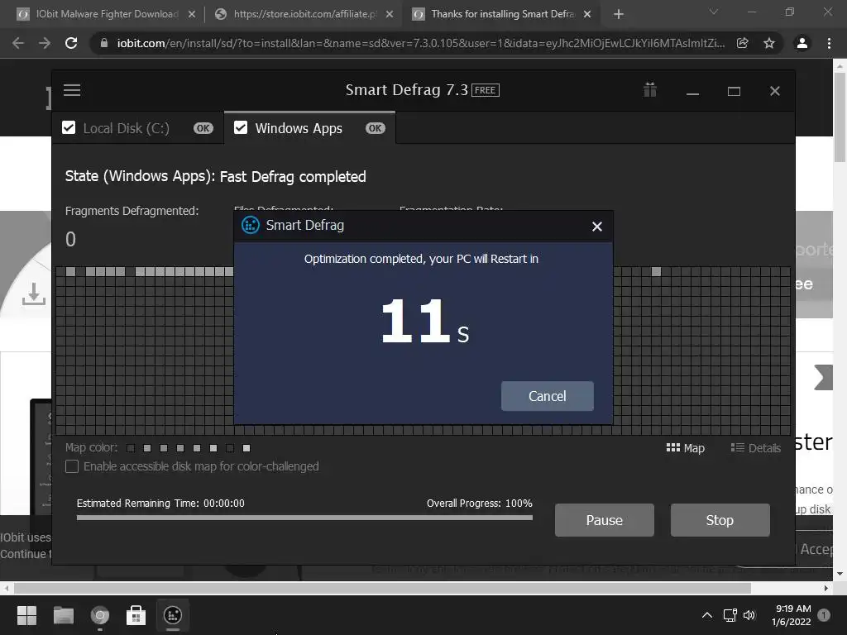Click the browser vertical scrollbar
The width and height of the screenshot is (847, 635).
pyautogui.click(x=840, y=117)
